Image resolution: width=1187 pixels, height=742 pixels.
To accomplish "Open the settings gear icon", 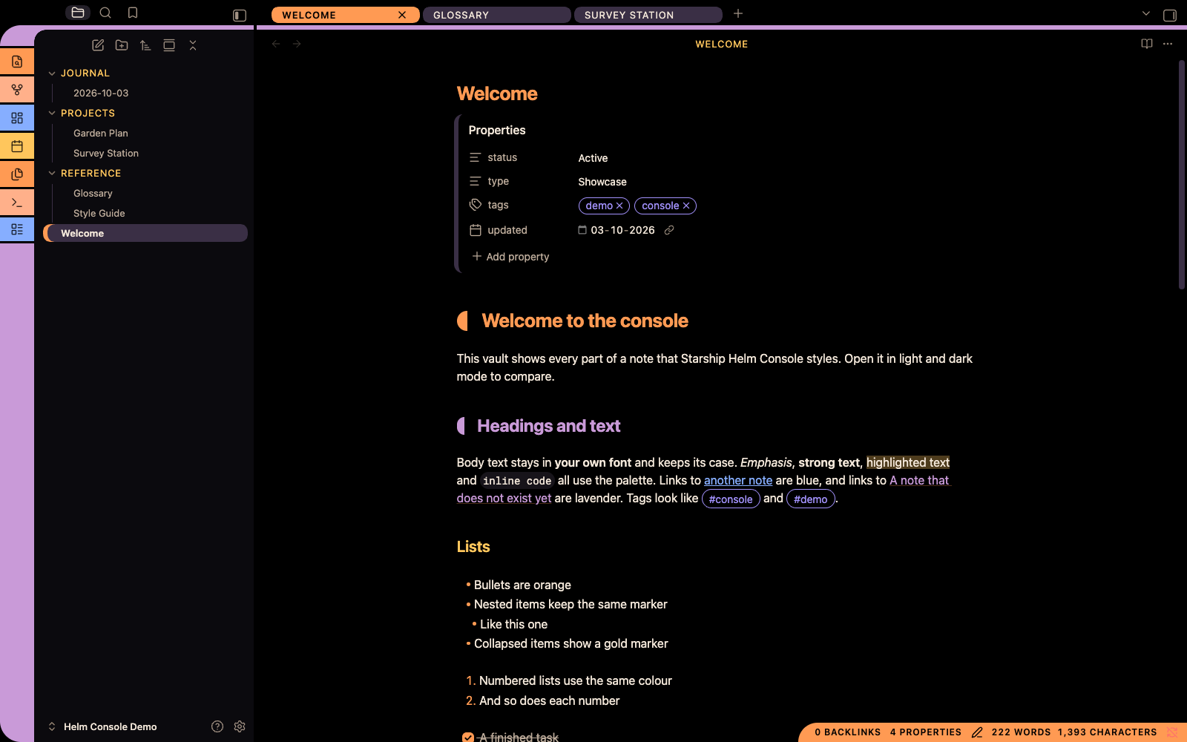I will tap(240, 726).
